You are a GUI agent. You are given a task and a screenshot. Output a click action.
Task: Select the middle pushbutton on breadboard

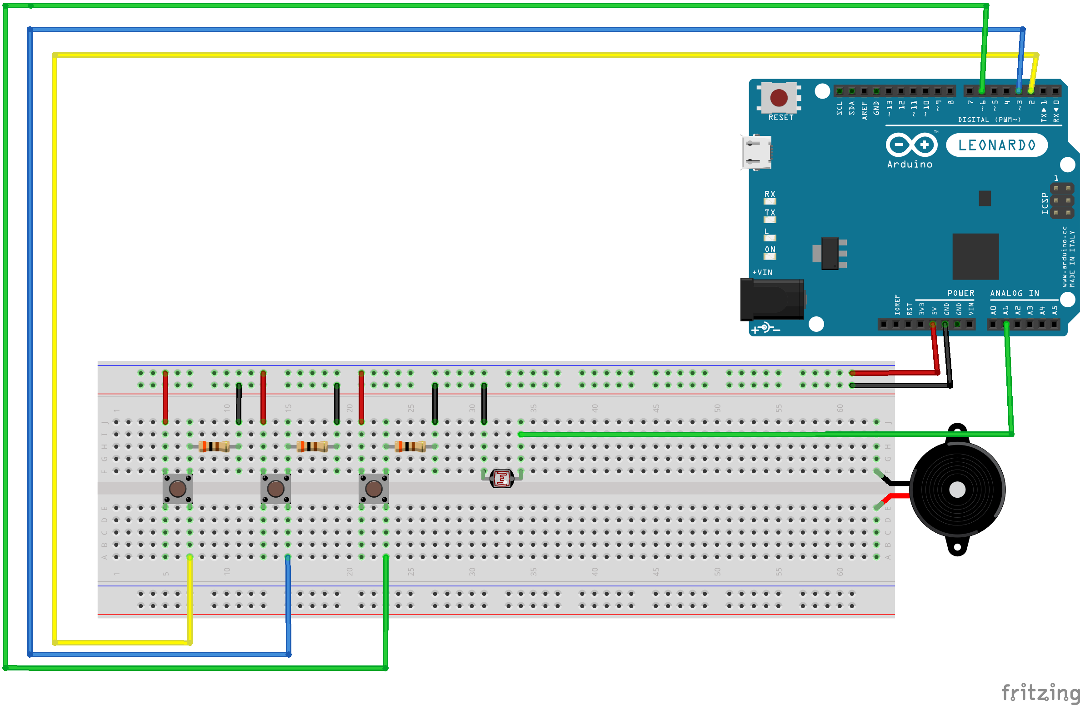tap(275, 489)
